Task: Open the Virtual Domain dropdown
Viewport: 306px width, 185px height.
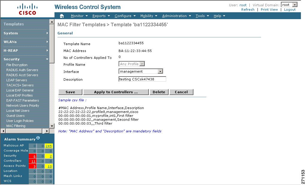Action: point(289,5)
